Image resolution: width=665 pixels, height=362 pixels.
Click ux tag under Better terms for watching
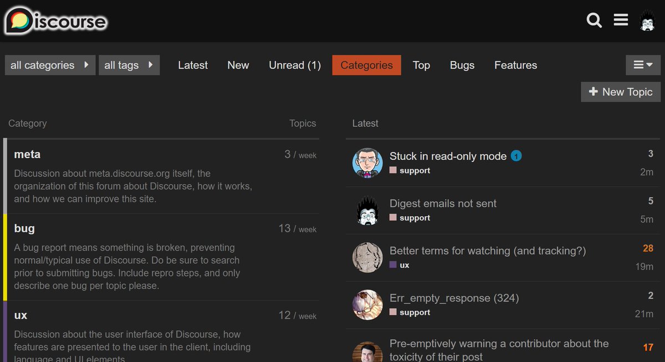400,265
